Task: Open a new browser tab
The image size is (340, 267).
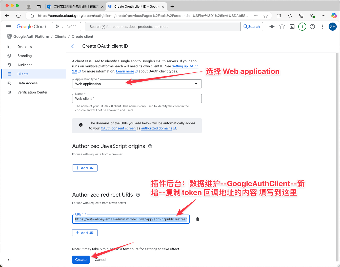Action: 172,7
